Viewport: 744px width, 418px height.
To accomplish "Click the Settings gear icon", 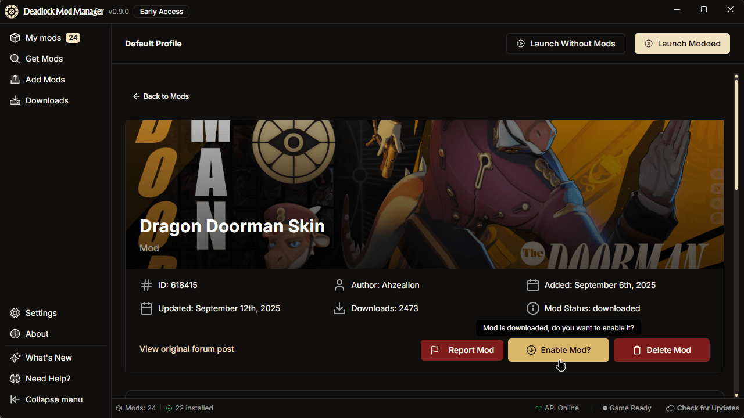I will (x=15, y=313).
